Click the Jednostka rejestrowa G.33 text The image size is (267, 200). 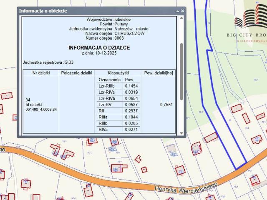pos(42,62)
